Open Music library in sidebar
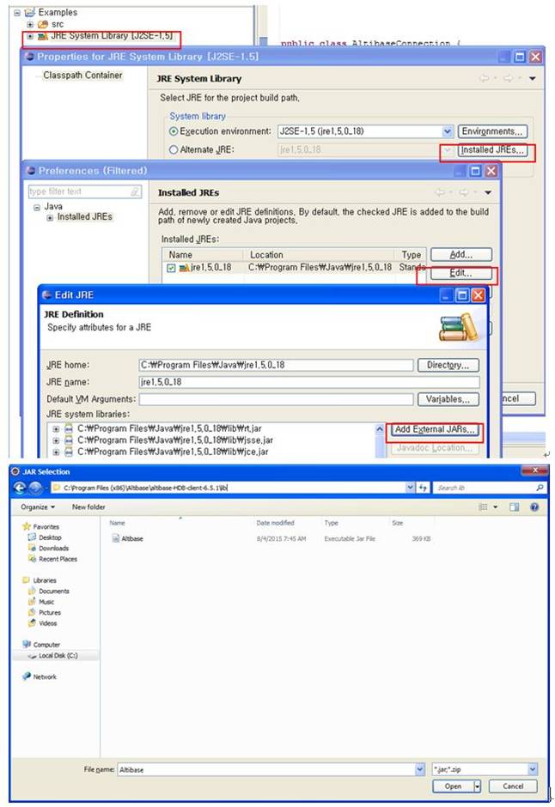Screen dimensions: 555x807 (46, 602)
